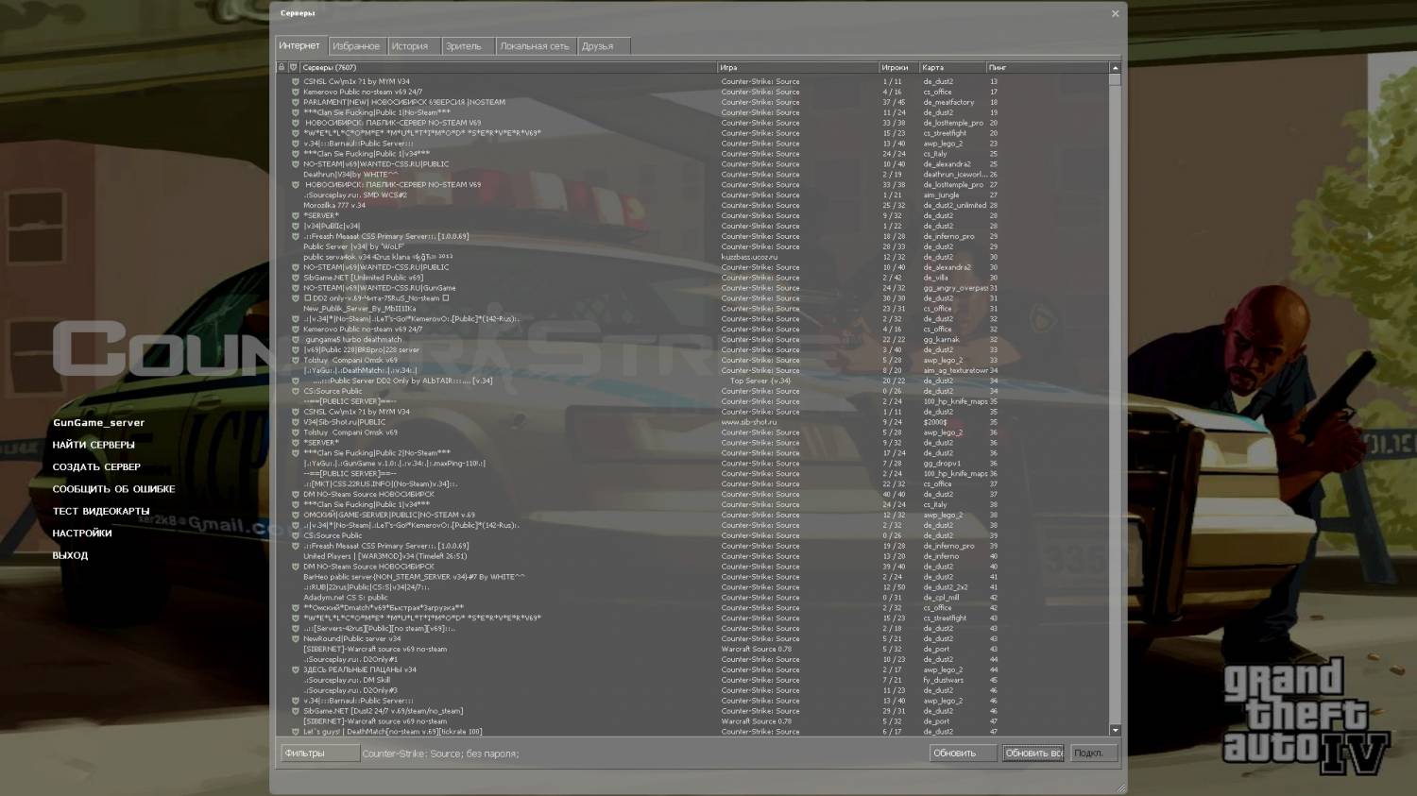Click shield icon of WANTED-CSS.RU|GunGame server
This screenshot has height=796, width=1417.
pyautogui.click(x=295, y=288)
